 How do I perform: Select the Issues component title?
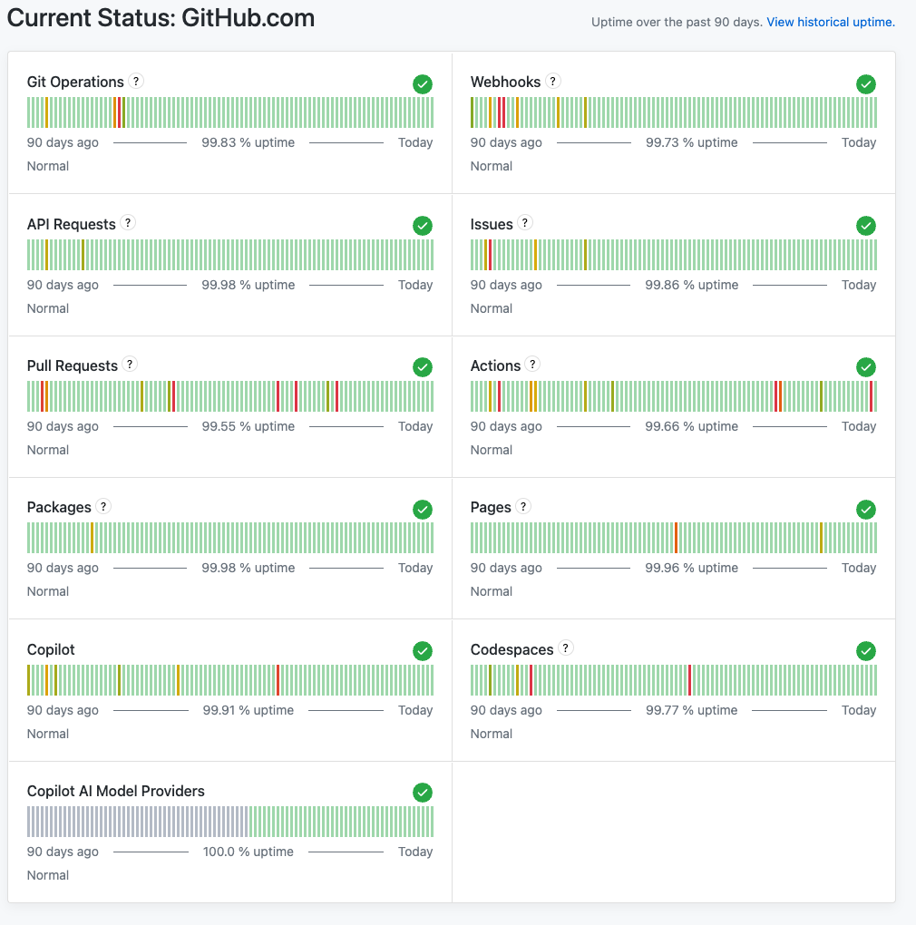tap(492, 224)
